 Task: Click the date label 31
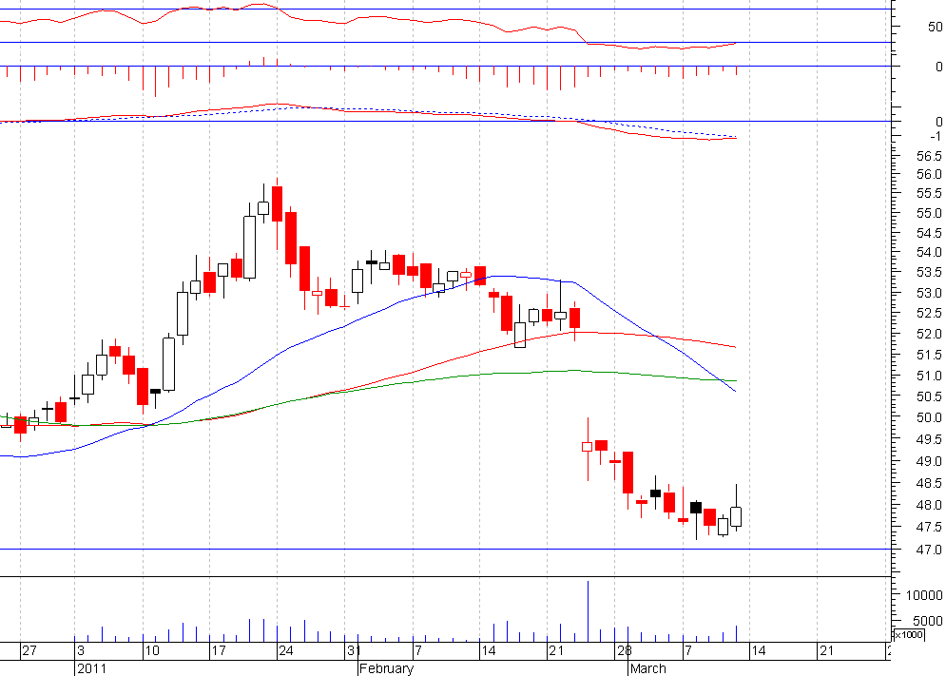coord(354,650)
